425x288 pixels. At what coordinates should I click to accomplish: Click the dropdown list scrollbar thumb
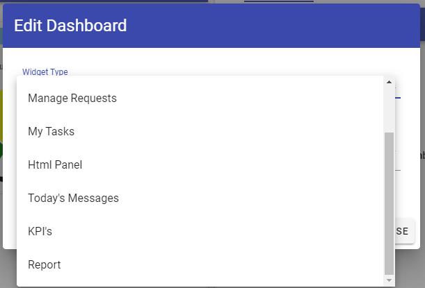(x=390, y=201)
